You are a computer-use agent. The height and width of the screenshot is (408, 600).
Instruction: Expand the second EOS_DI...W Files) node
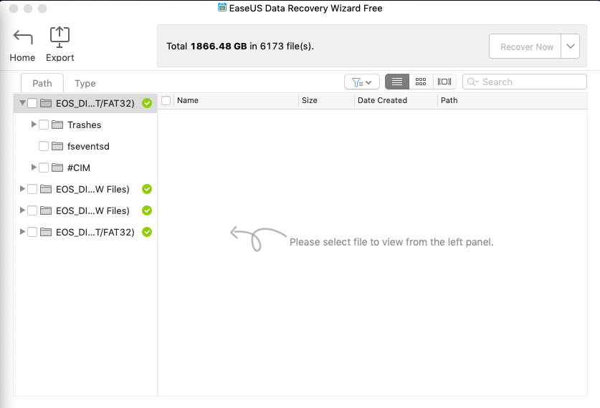(x=22, y=210)
